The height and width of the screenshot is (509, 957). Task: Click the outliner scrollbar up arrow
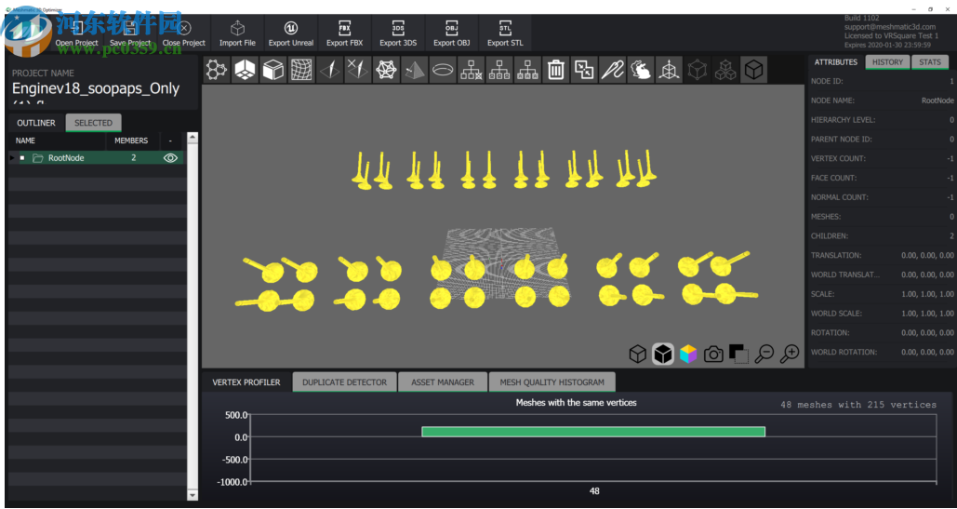(x=193, y=138)
